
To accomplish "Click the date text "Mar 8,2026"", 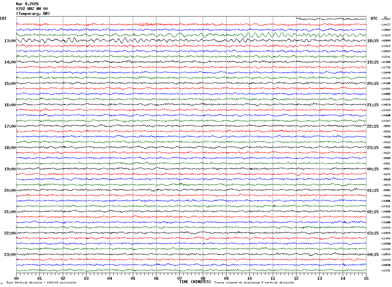I will tap(27, 4).
